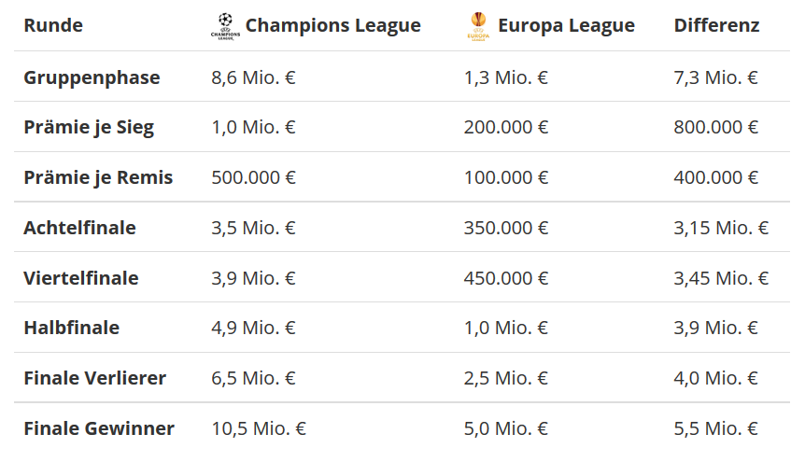Click the Champions League logo icon
791x462 pixels.
pos(226,26)
